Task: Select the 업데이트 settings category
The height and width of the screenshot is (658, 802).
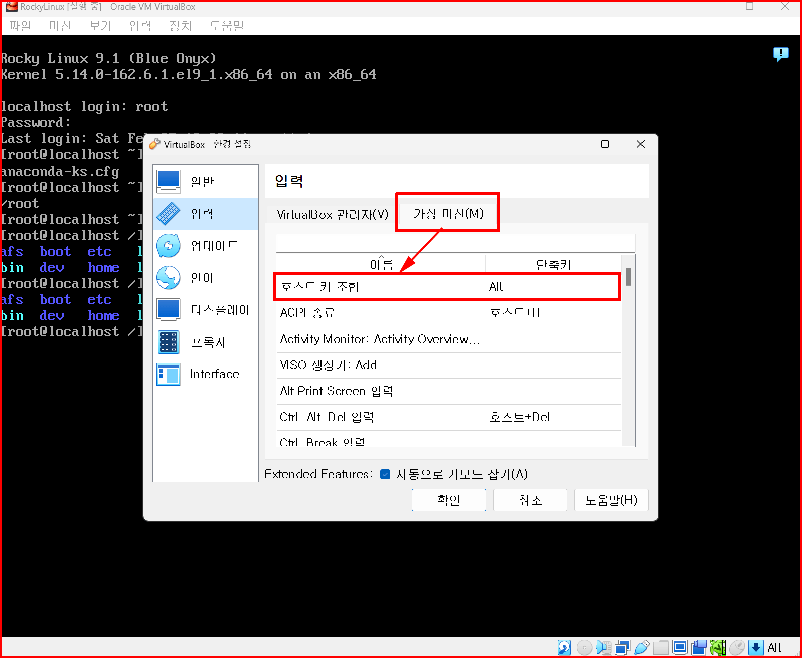Action: 206,246
